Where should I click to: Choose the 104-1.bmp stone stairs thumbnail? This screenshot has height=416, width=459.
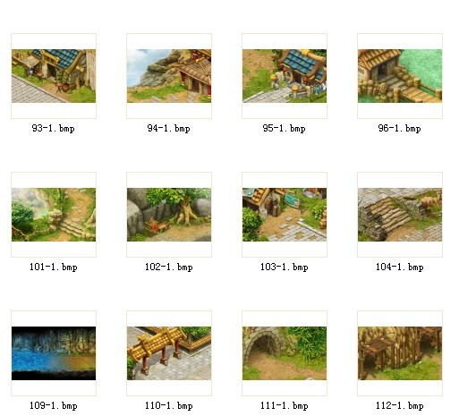click(400, 215)
